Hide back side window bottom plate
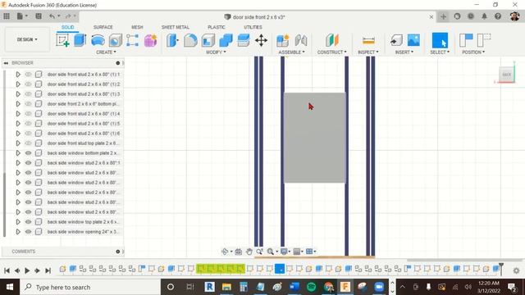This screenshot has width=525, height=295. 29,153
